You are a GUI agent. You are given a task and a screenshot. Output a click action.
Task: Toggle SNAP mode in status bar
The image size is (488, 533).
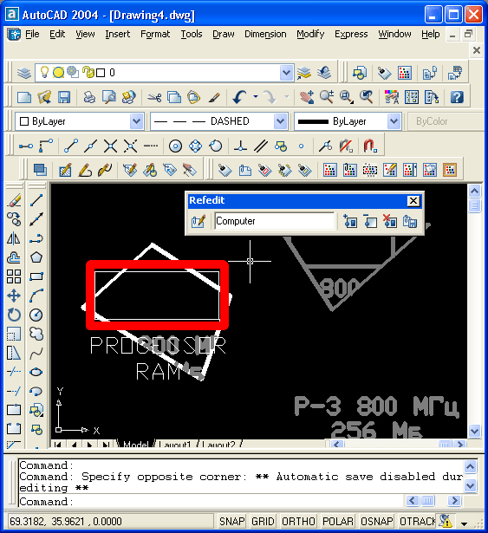tap(232, 521)
